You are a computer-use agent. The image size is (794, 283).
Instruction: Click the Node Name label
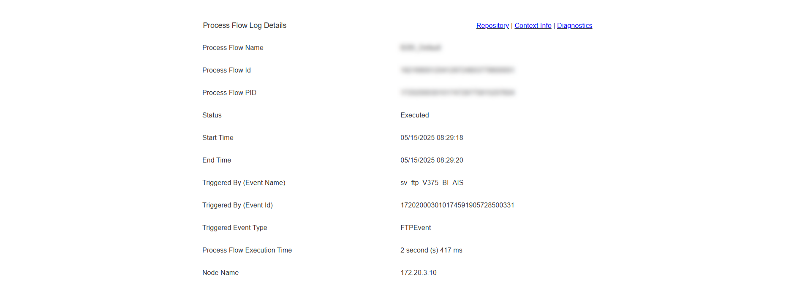pos(220,272)
